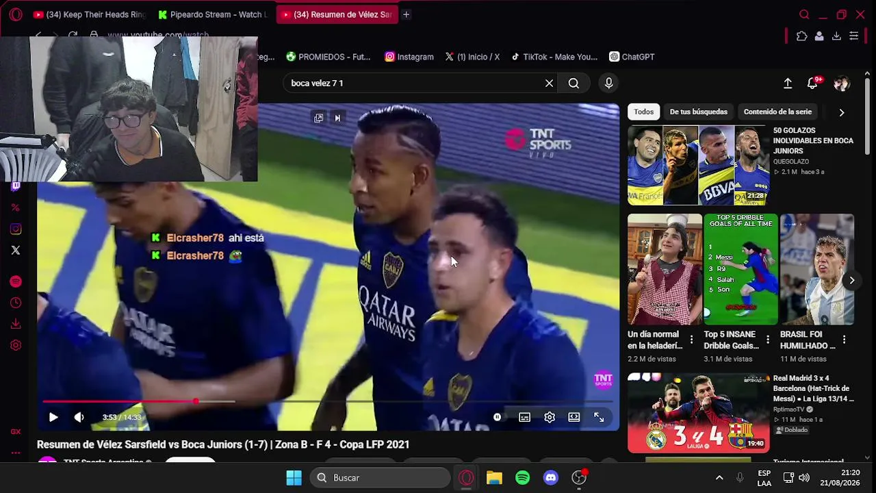The width and height of the screenshot is (876, 493).
Task: Open Opera easy setup sliders icon
Action: (x=854, y=36)
